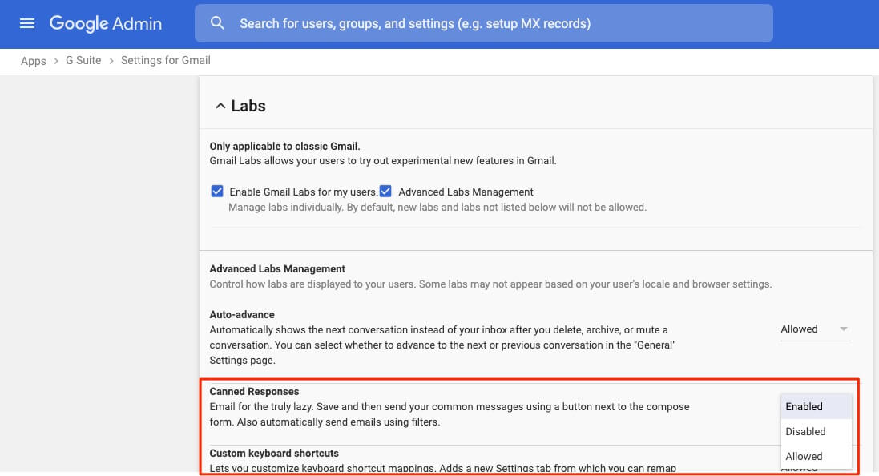
Task: Click the Google Admin logo
Action: pyautogui.click(x=105, y=23)
